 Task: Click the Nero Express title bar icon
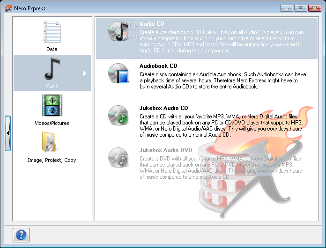[x=7, y=8]
